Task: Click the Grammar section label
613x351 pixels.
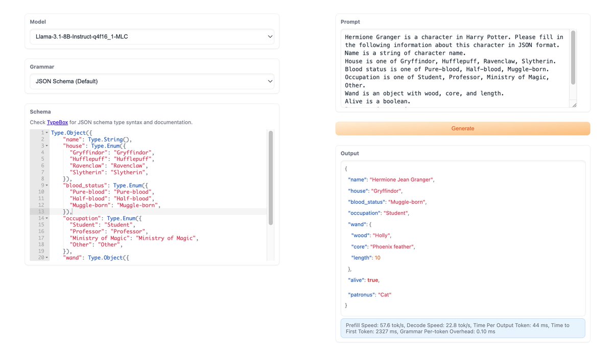Action: click(42, 67)
